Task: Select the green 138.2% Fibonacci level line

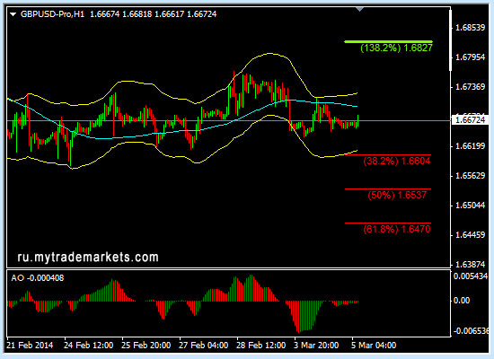Action: [388, 41]
